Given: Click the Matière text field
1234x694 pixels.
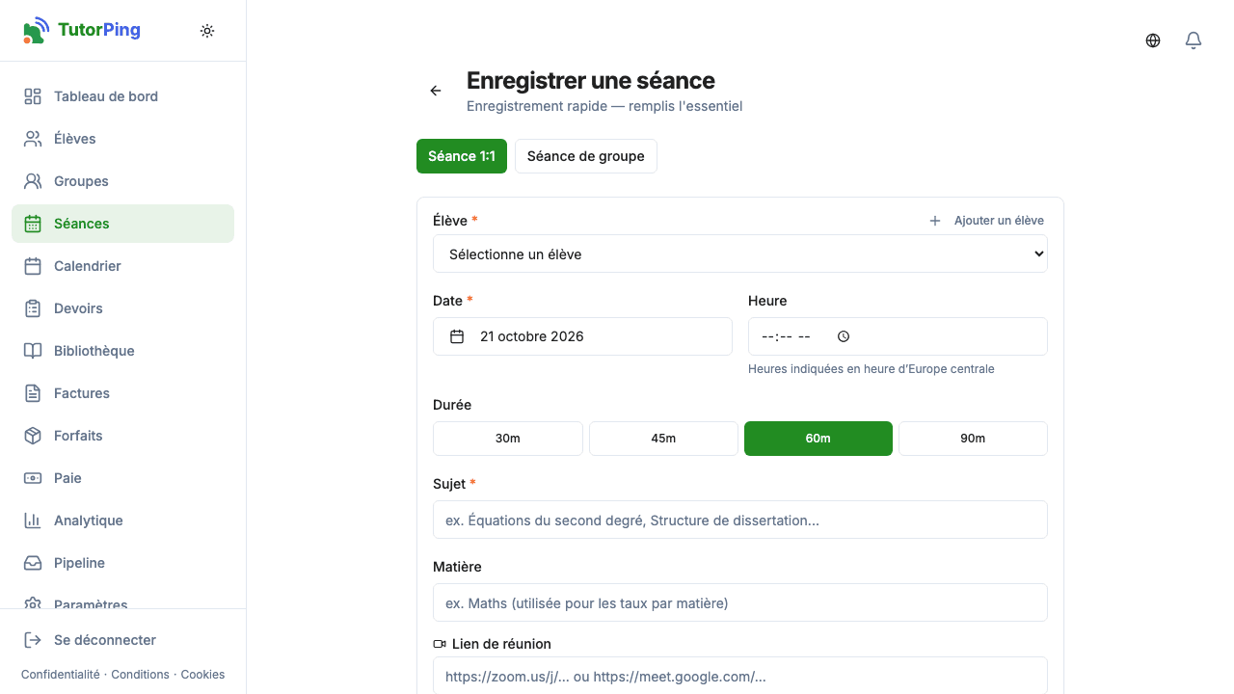Looking at the screenshot, I should pyautogui.click(x=740, y=602).
